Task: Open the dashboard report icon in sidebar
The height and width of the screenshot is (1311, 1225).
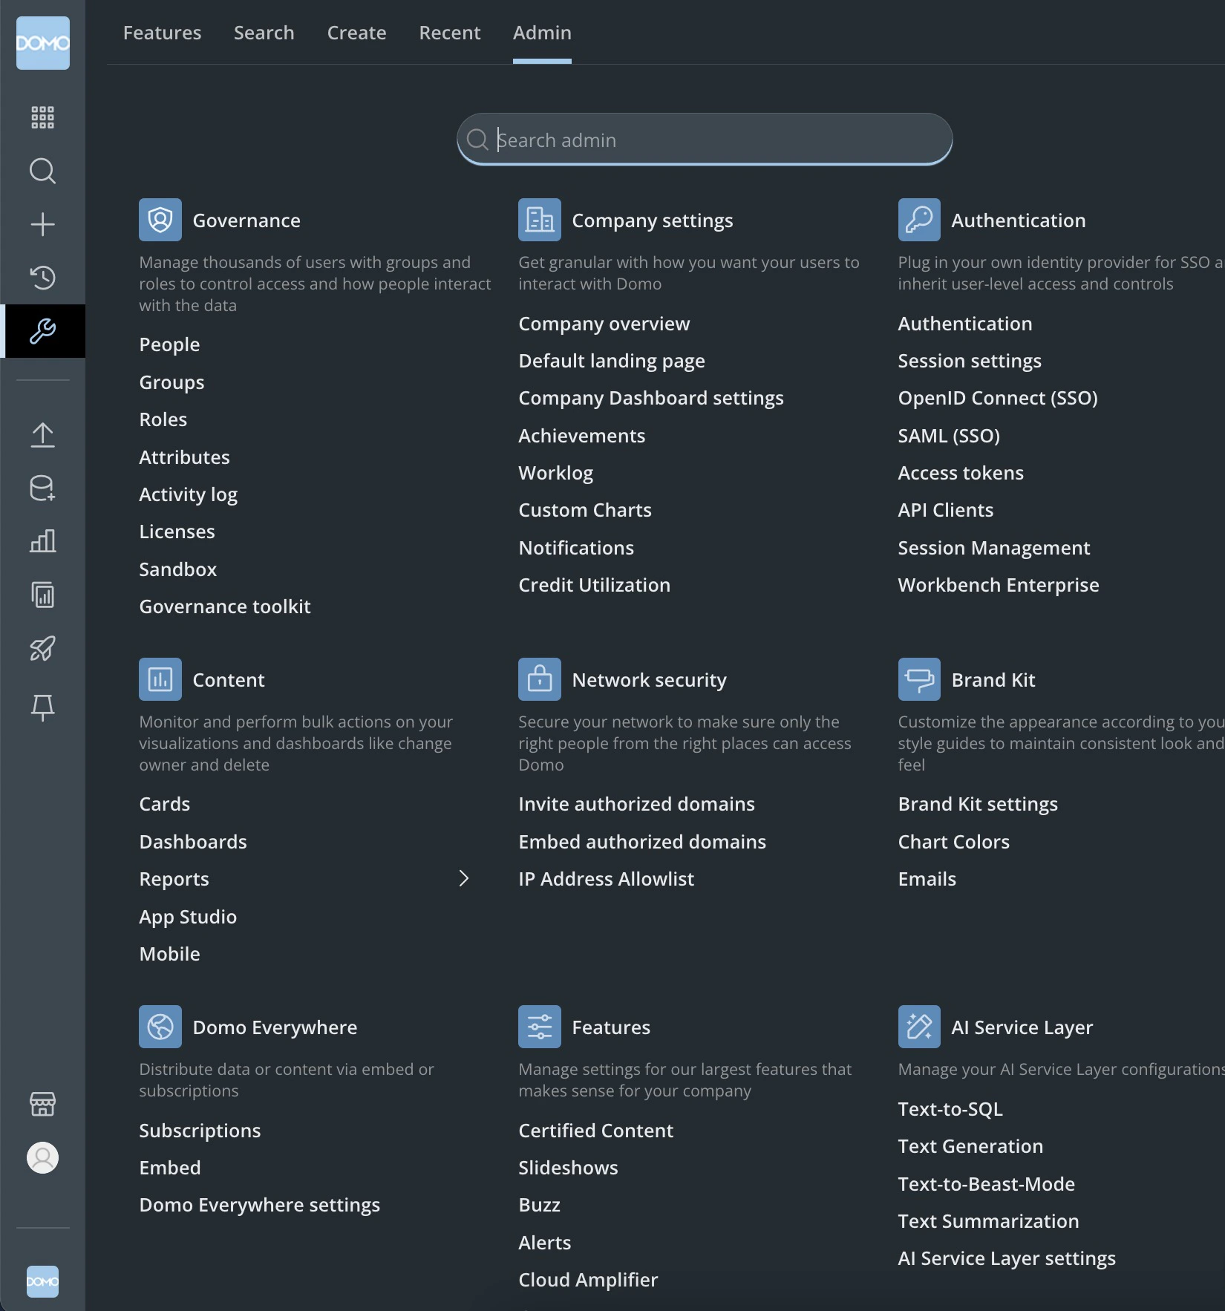Action: point(43,595)
